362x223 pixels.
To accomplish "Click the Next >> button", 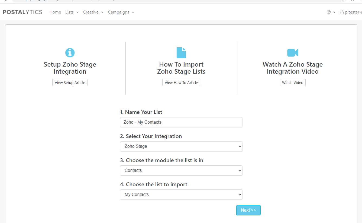I will [248, 210].
